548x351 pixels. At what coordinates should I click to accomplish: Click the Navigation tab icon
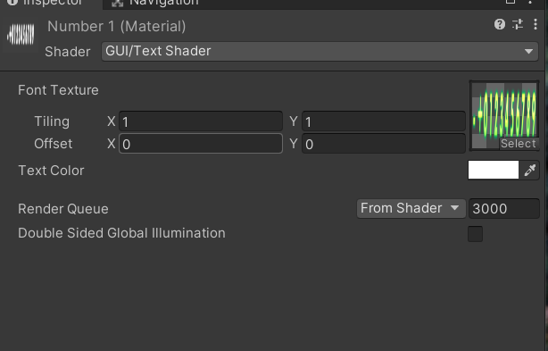tap(118, 3)
